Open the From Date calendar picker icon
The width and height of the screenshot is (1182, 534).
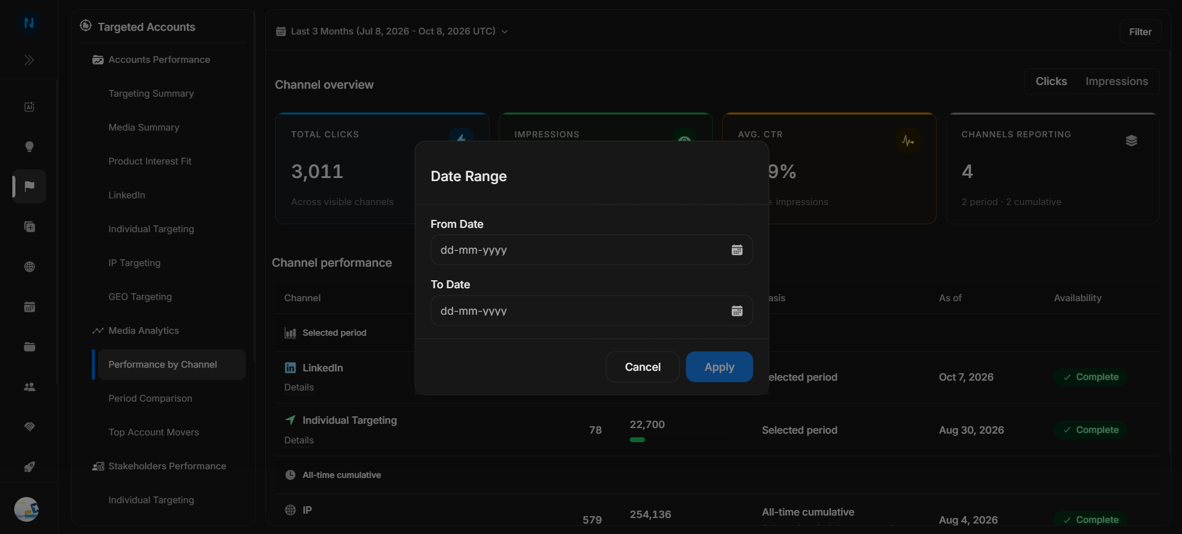click(x=737, y=250)
